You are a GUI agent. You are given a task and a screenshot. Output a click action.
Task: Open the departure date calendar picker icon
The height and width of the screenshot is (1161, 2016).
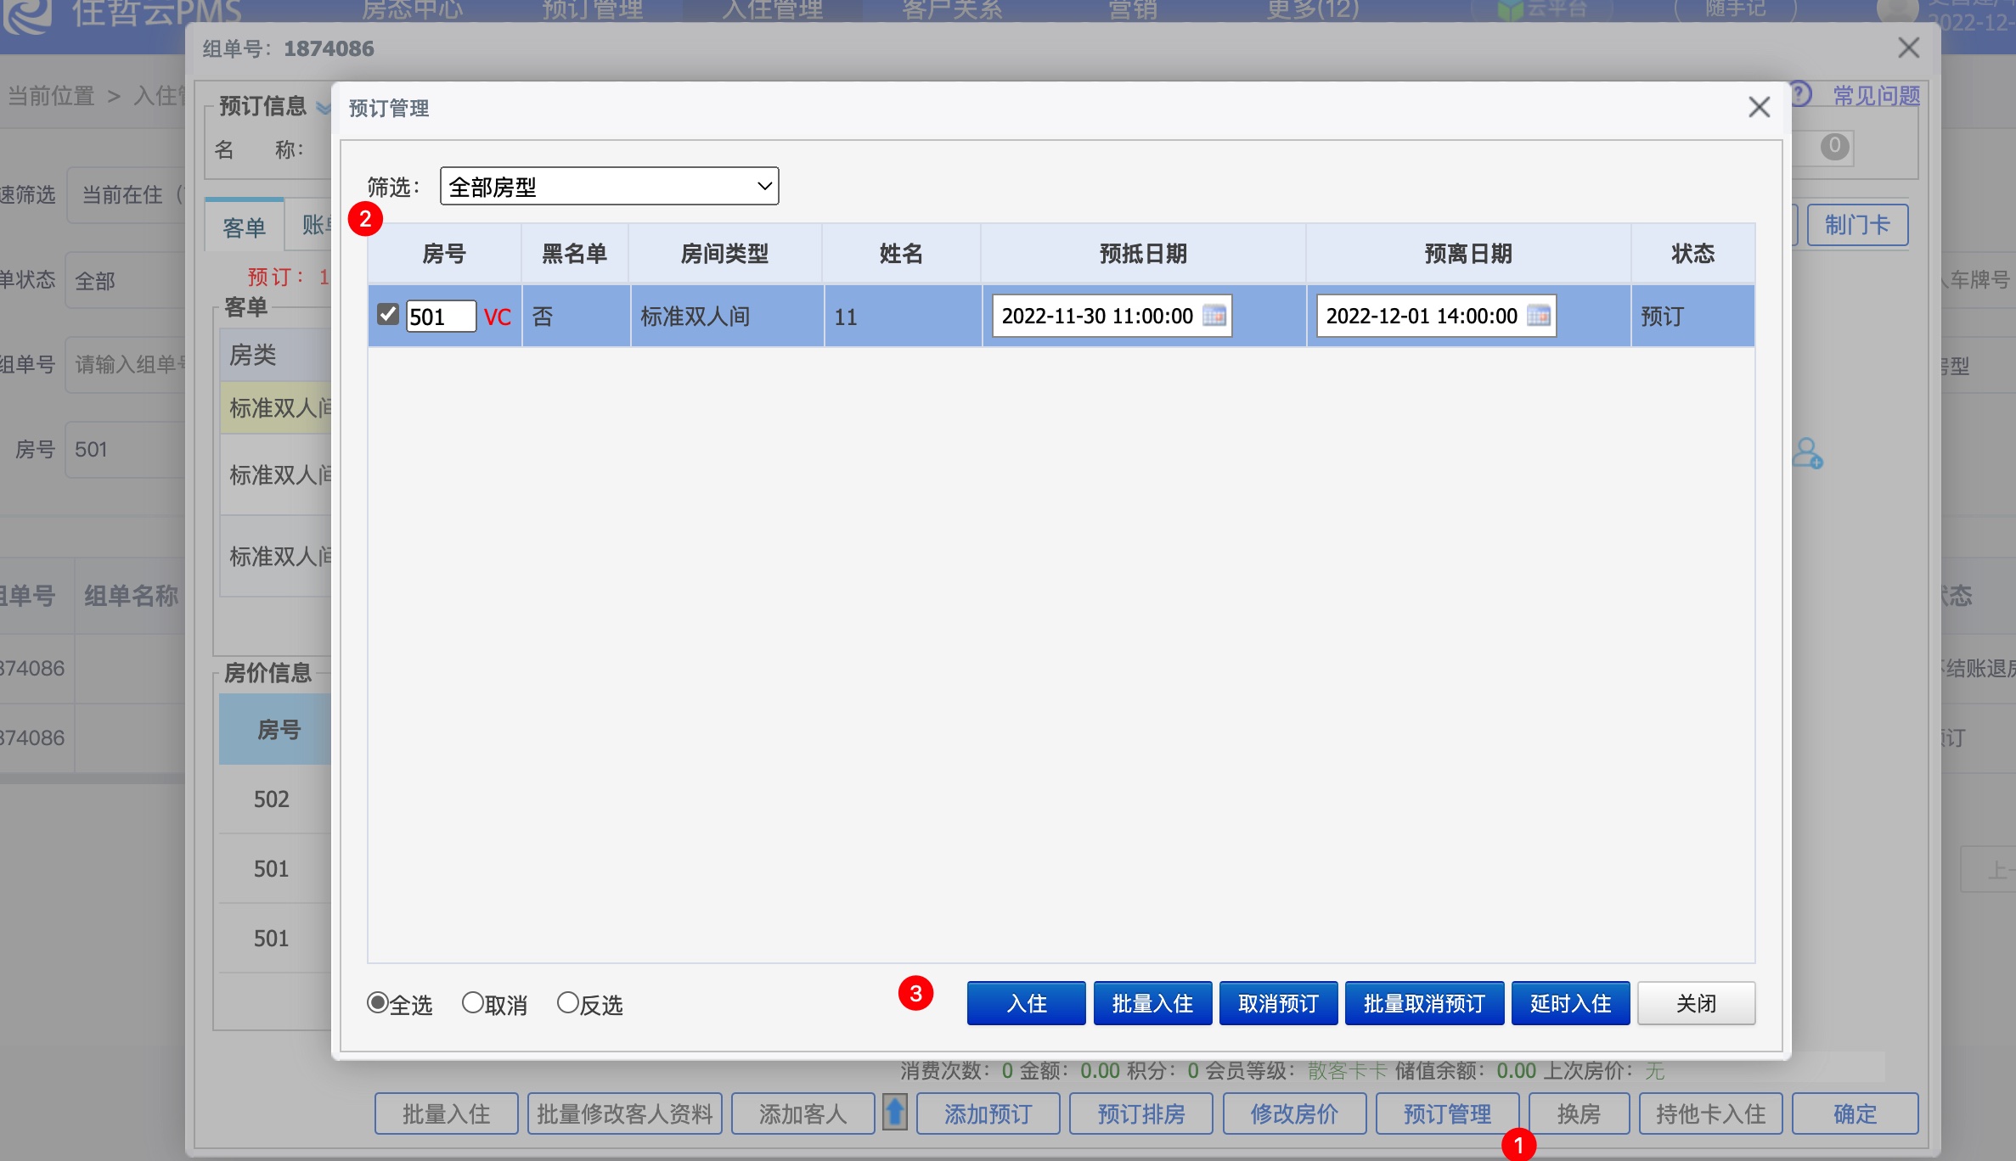coord(1539,316)
